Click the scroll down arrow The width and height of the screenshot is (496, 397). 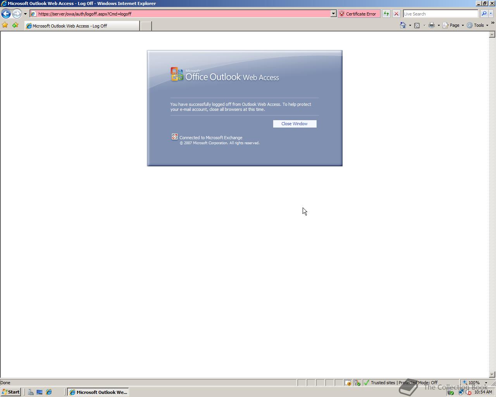[x=492, y=375]
